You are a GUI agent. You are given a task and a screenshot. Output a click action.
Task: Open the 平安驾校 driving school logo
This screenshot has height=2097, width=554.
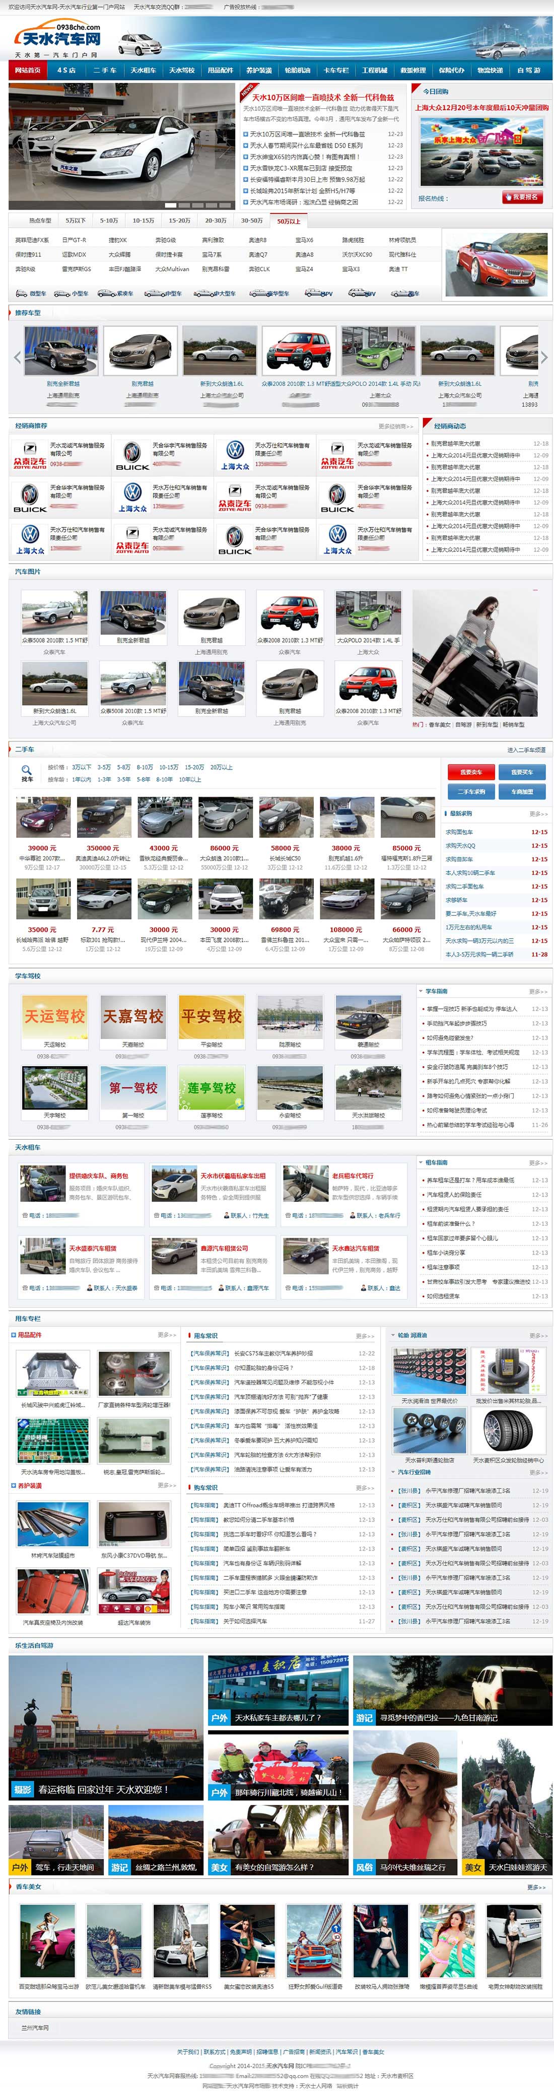coord(211,1017)
